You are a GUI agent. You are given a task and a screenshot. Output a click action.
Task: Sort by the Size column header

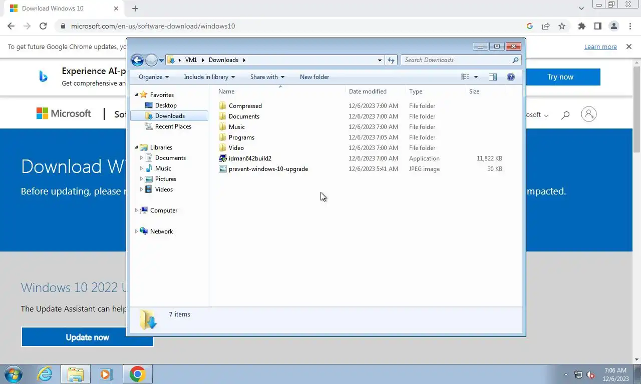click(x=486, y=91)
